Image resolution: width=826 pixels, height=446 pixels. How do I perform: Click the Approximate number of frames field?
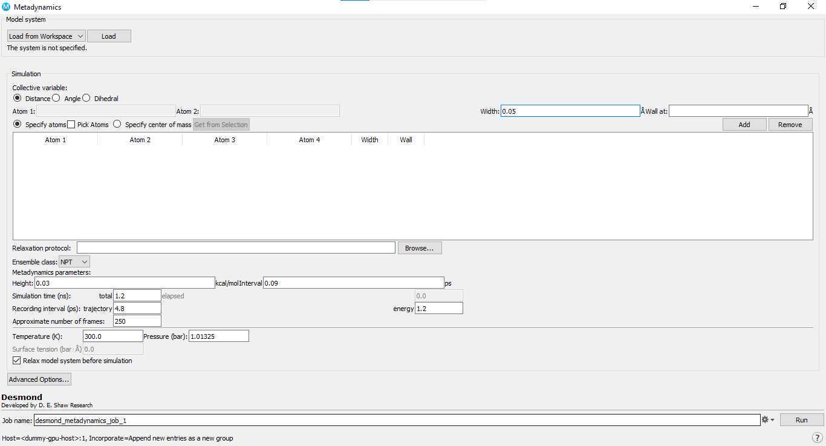pyautogui.click(x=137, y=321)
